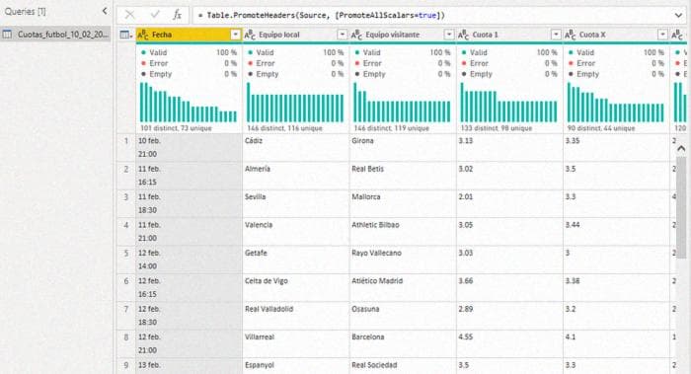
Task: Click the cell "Girona"
Action: coord(403,148)
